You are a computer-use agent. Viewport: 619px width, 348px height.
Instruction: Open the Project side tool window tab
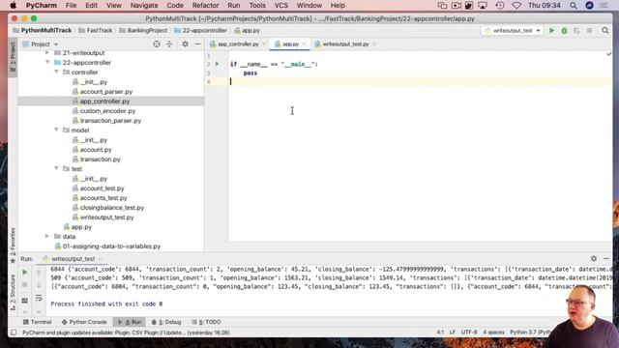coord(13,57)
